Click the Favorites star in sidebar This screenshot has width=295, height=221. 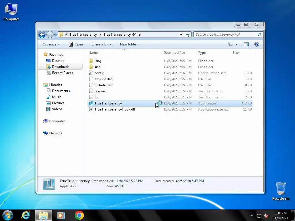pyautogui.click(x=45, y=54)
